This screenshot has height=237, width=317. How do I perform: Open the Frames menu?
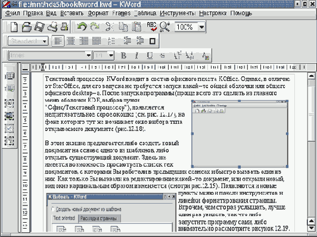[x=122, y=13]
